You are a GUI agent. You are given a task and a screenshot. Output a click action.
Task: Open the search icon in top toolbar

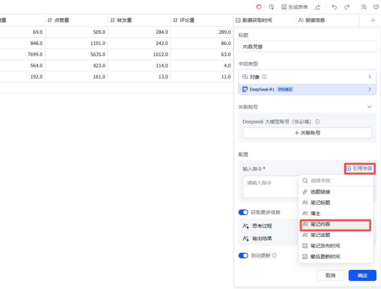[363, 7]
